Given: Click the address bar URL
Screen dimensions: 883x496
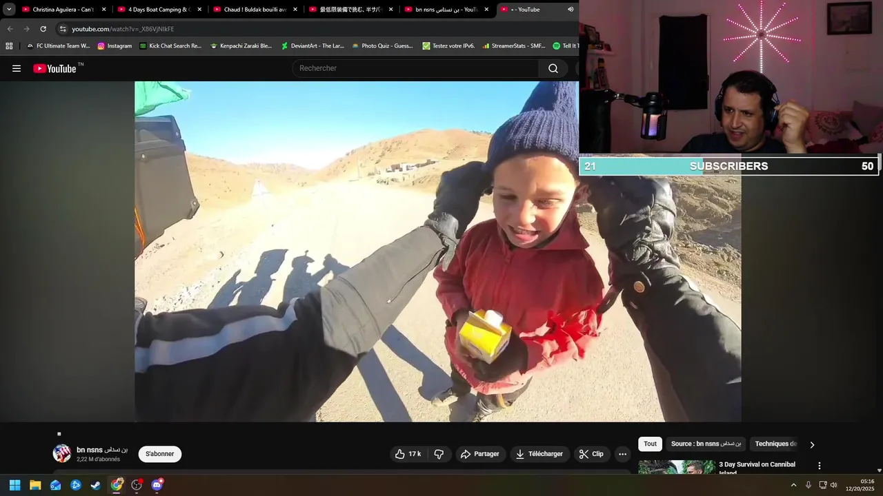Looking at the screenshot, I should 123,29.
